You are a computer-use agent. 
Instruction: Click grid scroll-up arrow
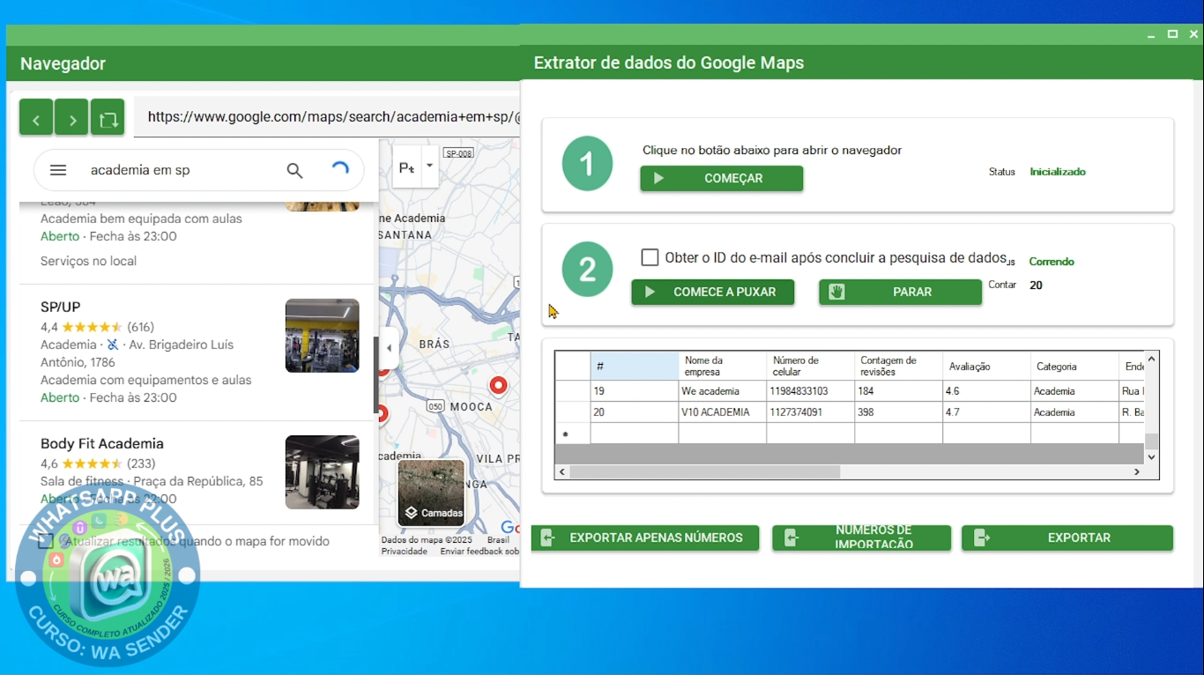pyautogui.click(x=1151, y=360)
